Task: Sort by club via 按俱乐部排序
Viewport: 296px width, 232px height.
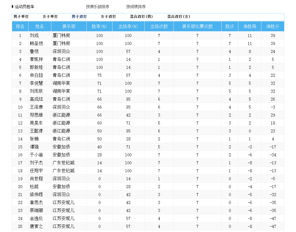Action: click(97, 7)
